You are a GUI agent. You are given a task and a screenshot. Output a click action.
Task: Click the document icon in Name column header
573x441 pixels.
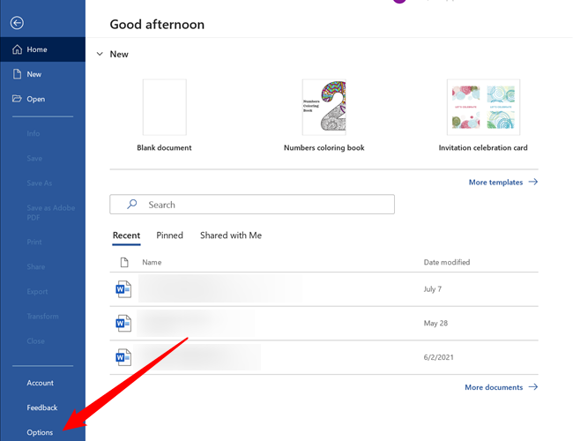click(x=124, y=262)
